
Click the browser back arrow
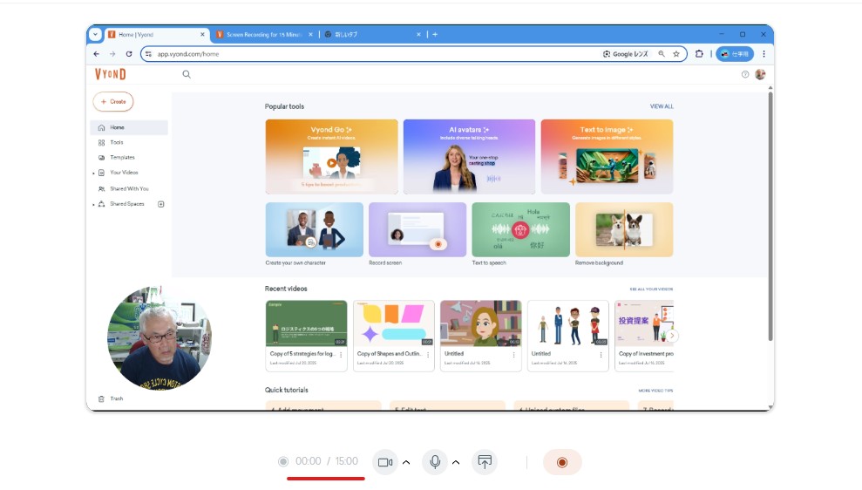pyautogui.click(x=96, y=54)
